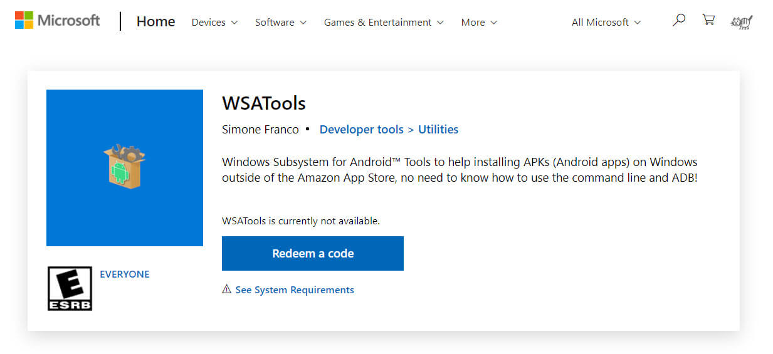
Task: Click the ESRB Everyone rating badge
Action: click(x=70, y=288)
